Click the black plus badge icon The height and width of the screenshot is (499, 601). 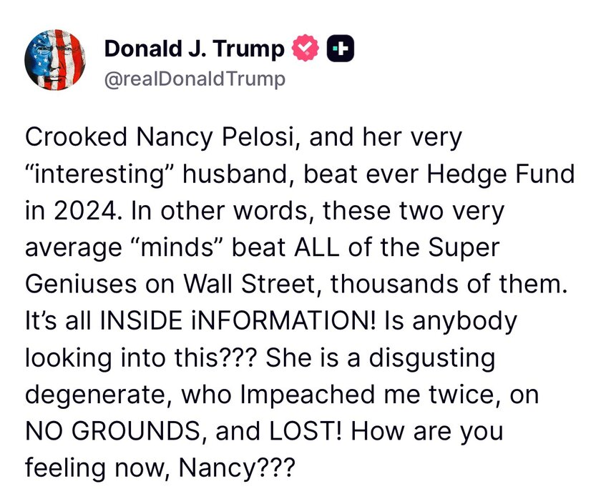pos(341,48)
